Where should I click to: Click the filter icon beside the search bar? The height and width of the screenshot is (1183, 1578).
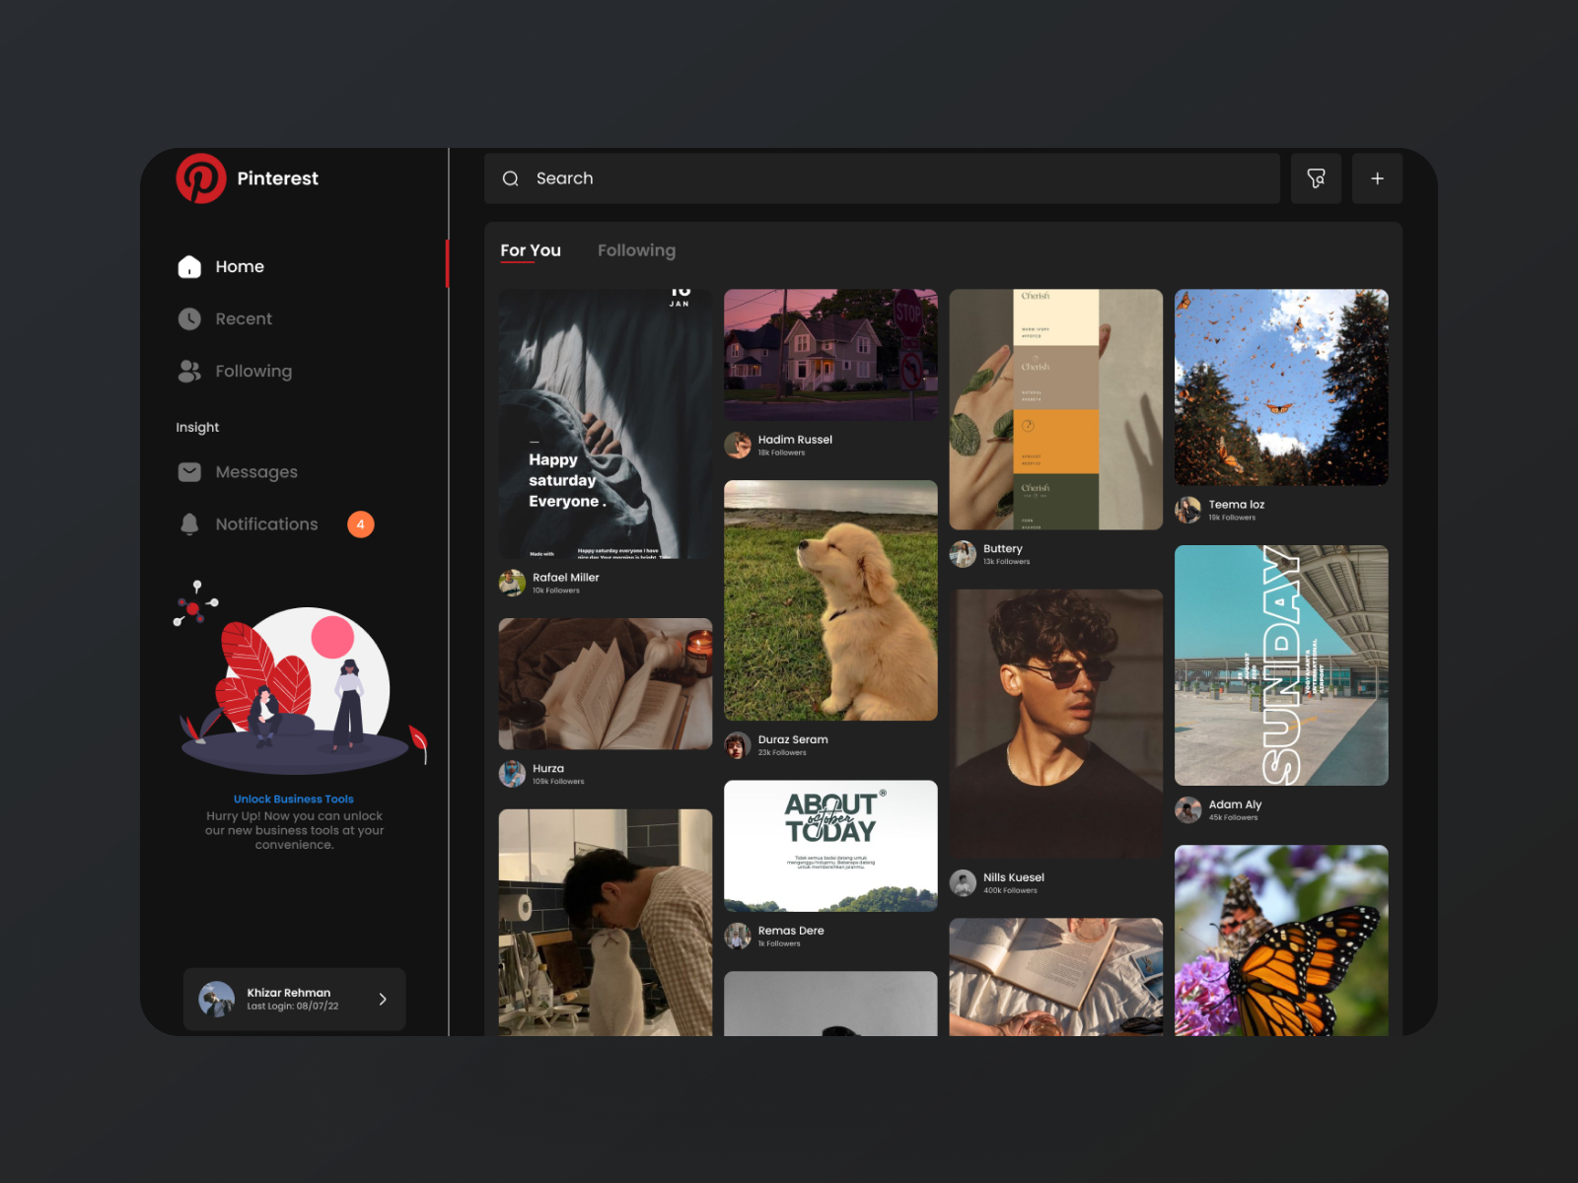click(1316, 178)
